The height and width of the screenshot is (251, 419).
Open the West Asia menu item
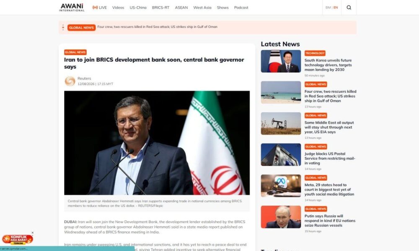pos(202,8)
